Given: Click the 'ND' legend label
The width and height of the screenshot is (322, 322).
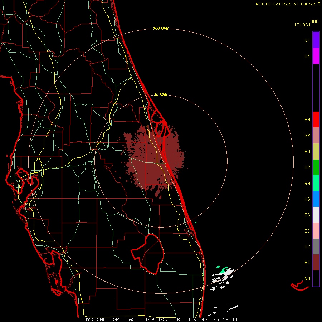Looking at the screenshot, I should [307, 279].
